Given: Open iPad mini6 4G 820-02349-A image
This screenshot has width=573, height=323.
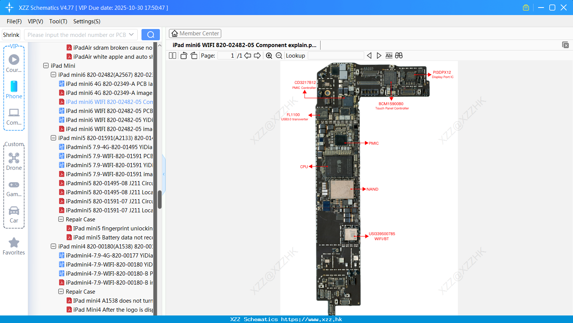Looking at the screenshot, I should point(106,93).
